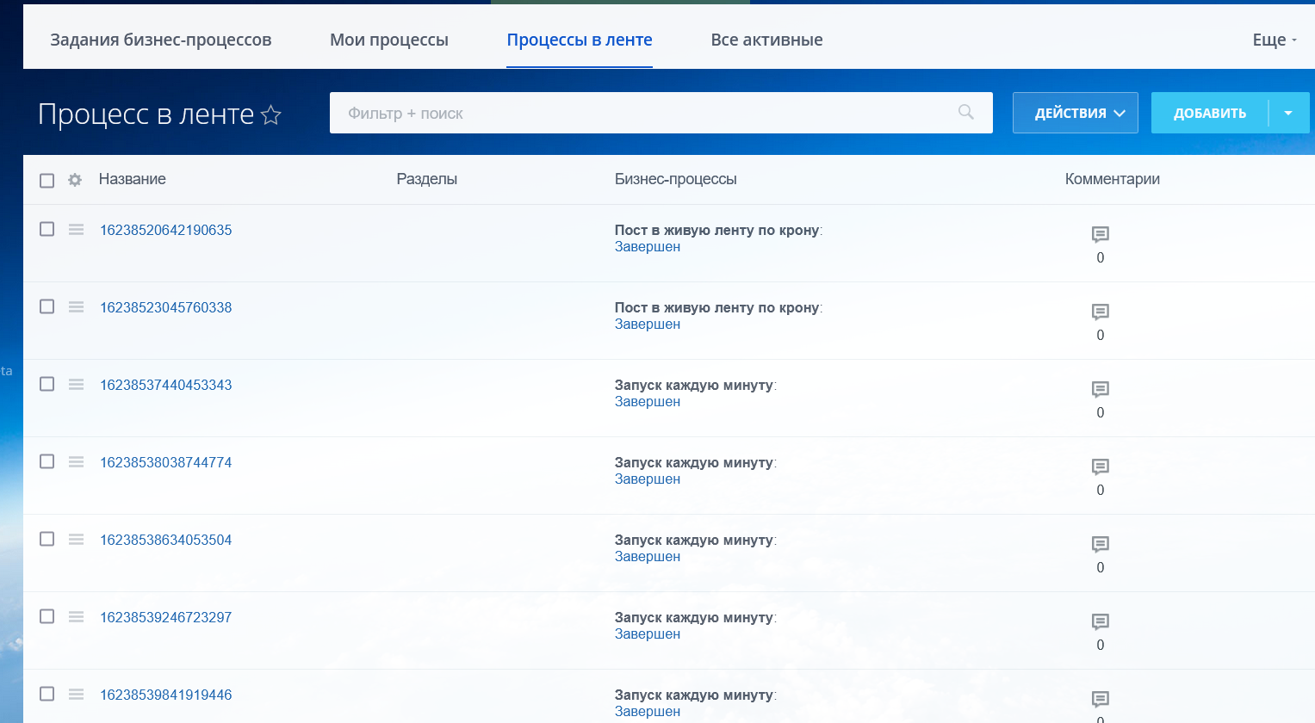Click the favorite star next to Процесс в ленте
The image size is (1315, 723).
coord(271,114)
